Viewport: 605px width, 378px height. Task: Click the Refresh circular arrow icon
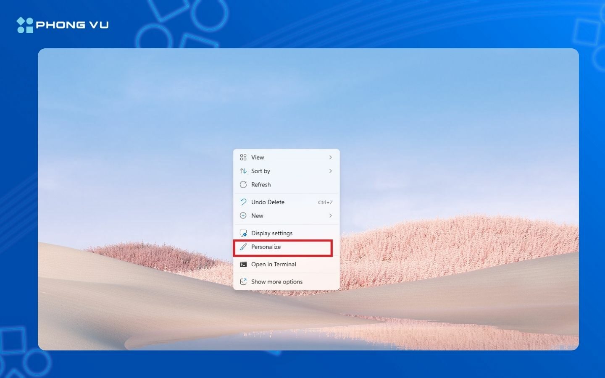point(243,184)
